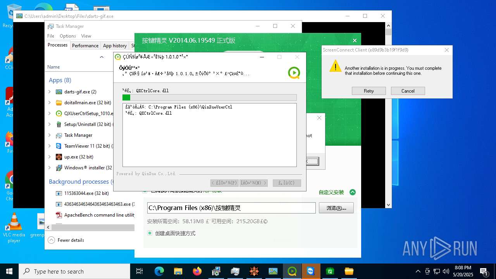The height and width of the screenshot is (279, 496).
Task: Switch to the Task Manager taskbar icon
Action: click(x=235, y=271)
